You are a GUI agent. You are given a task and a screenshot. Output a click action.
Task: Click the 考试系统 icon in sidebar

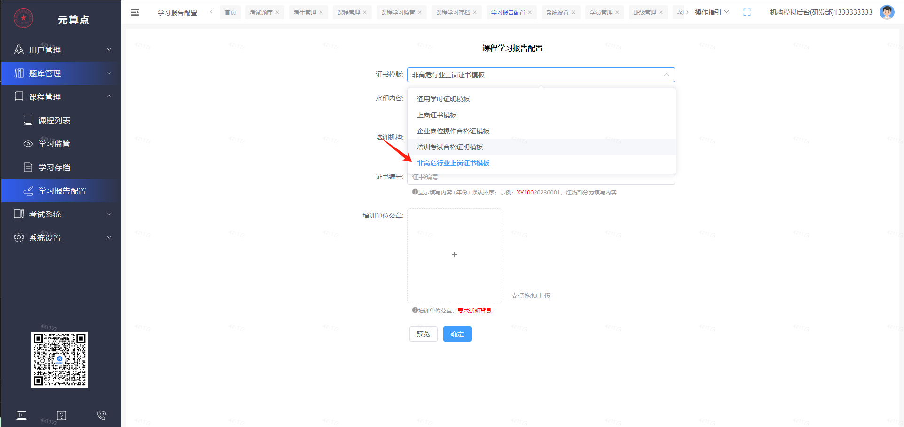coord(19,214)
